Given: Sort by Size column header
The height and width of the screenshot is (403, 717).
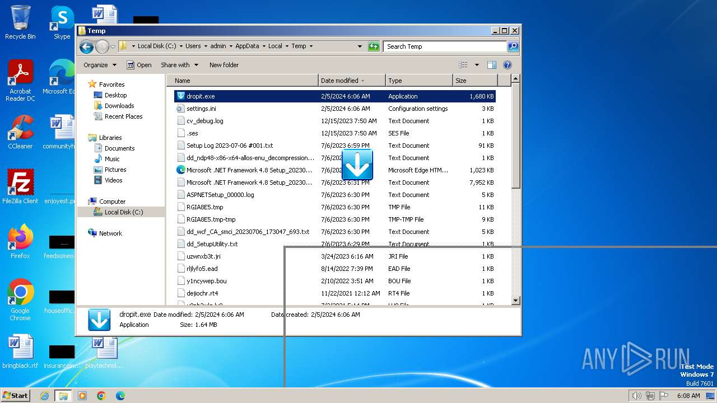Looking at the screenshot, I should [x=475, y=81].
